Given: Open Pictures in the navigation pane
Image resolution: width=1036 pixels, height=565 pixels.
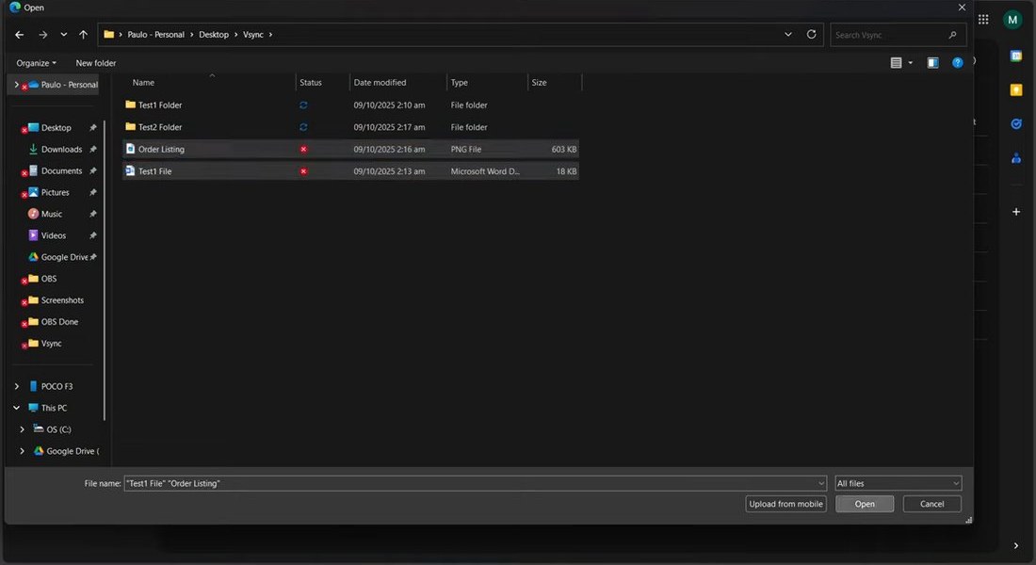Looking at the screenshot, I should [x=55, y=192].
